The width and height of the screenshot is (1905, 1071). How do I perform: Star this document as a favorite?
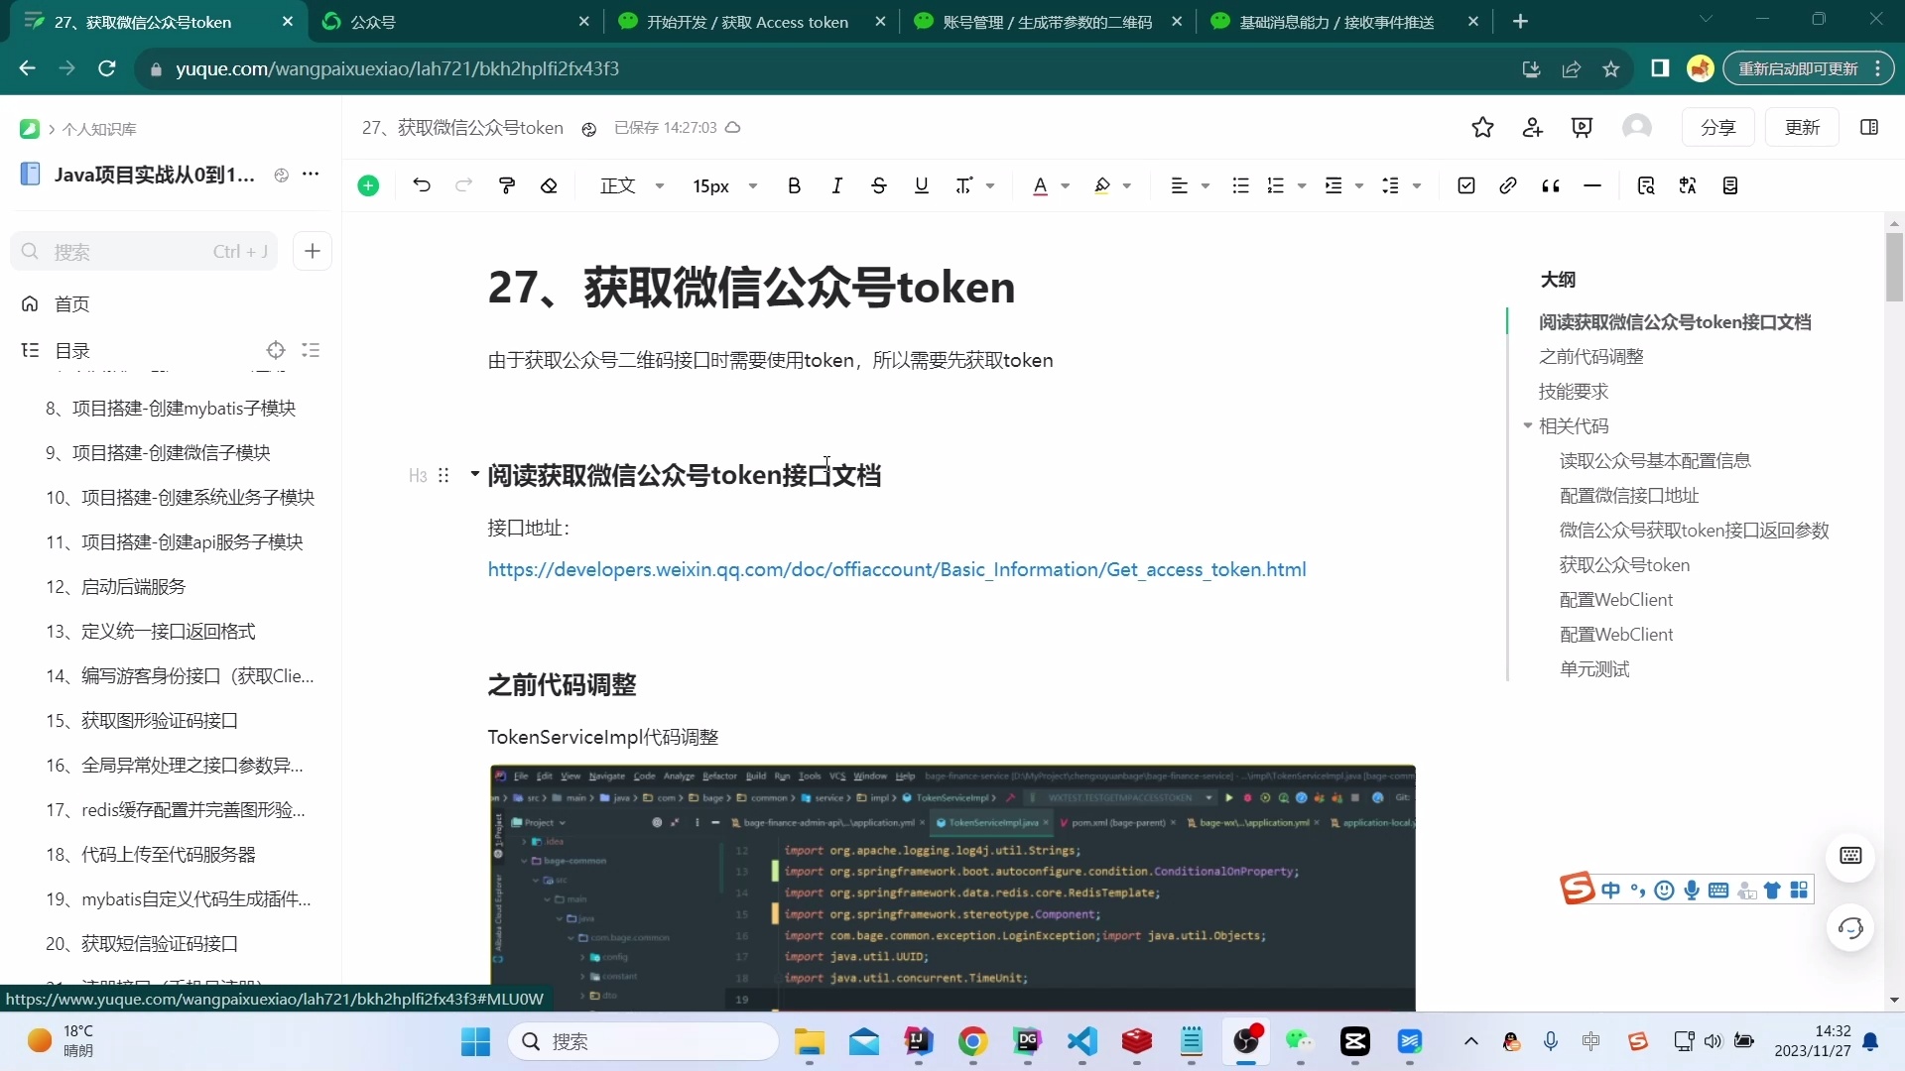1483,127
